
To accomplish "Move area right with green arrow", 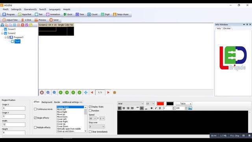I will [x=67, y=92].
